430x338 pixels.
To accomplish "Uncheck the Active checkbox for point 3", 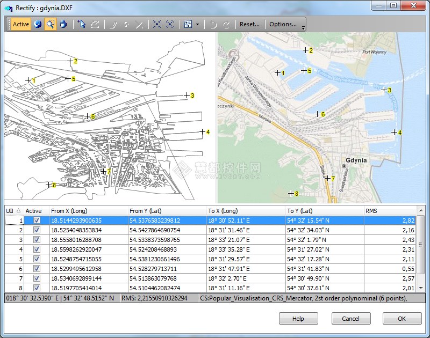I will (x=37, y=239).
